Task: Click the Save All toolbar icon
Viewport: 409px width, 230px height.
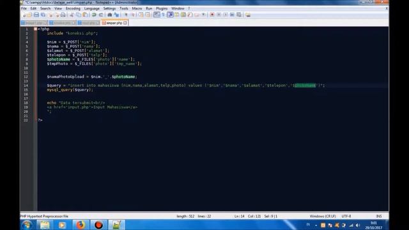Action: pyautogui.click(x=43, y=15)
